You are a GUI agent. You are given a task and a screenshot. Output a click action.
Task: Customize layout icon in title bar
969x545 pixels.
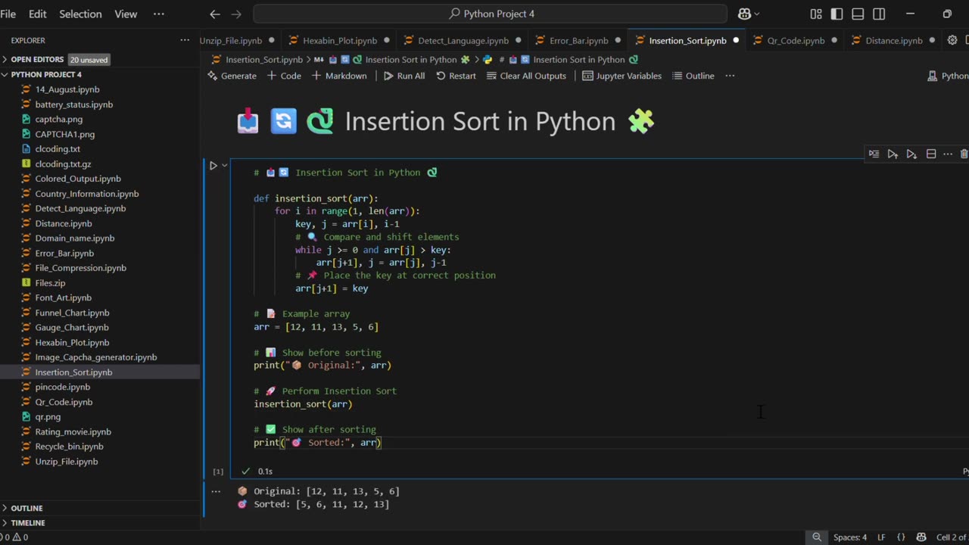click(x=816, y=14)
